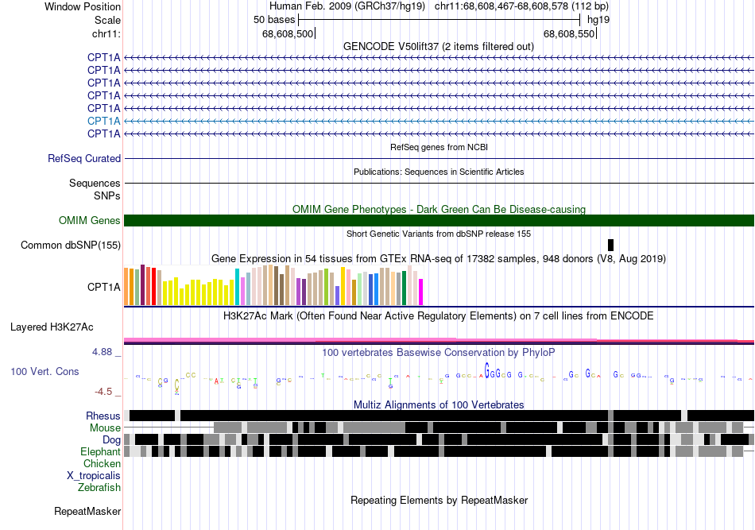Open the H3K27Ac Mark ENCODE track title
Image resolution: width=755 pixels, height=530 pixels.
(439, 316)
